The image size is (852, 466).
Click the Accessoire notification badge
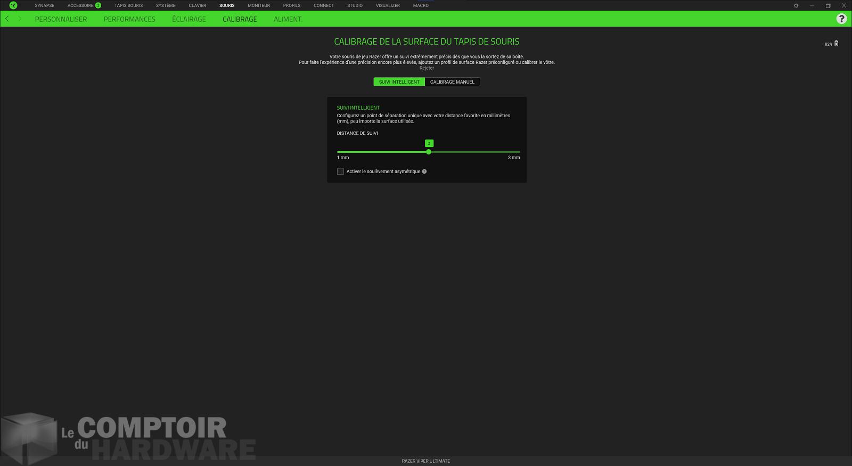click(98, 5)
